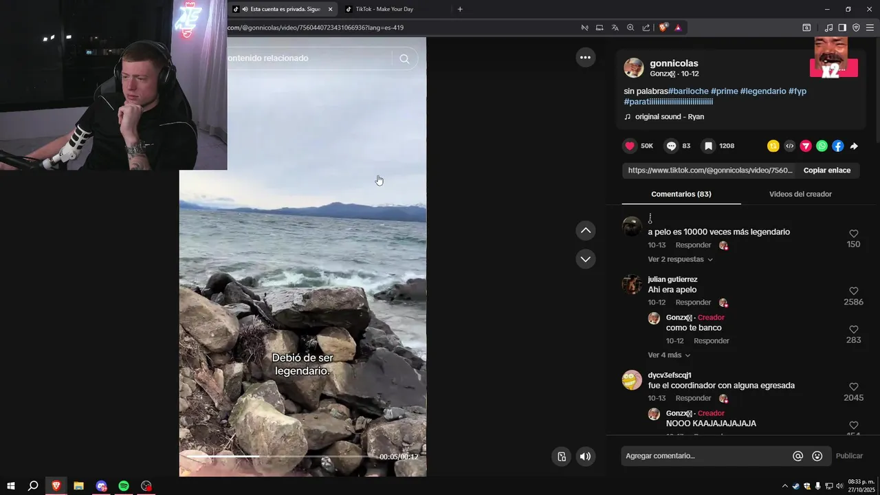Switch to 'TikTok - Make Your Day' tab
Image resolution: width=880 pixels, height=495 pixels.
395,9
